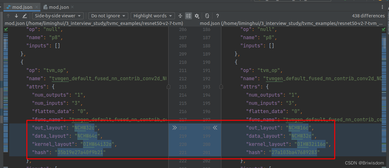Open the Highlight words dropdown
This screenshot has height=168, width=389.
click(x=153, y=16)
